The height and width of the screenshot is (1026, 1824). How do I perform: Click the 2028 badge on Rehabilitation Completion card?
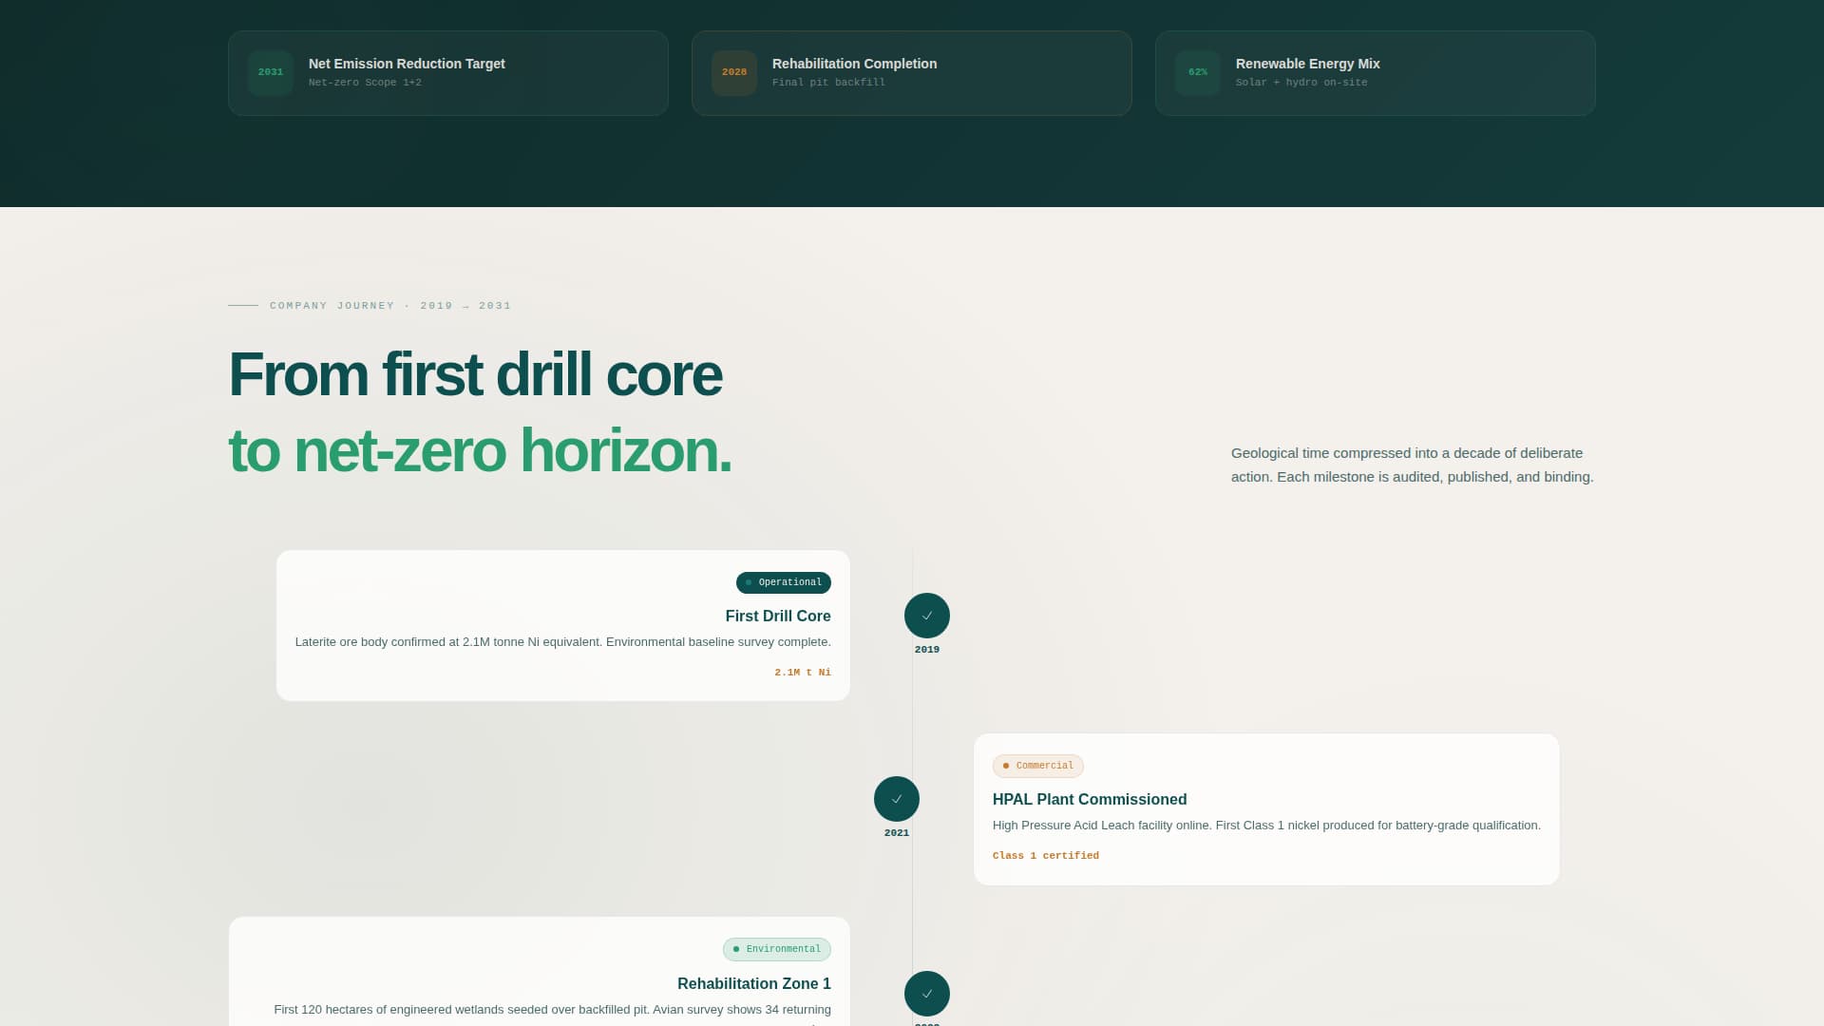pyautogui.click(x=734, y=73)
